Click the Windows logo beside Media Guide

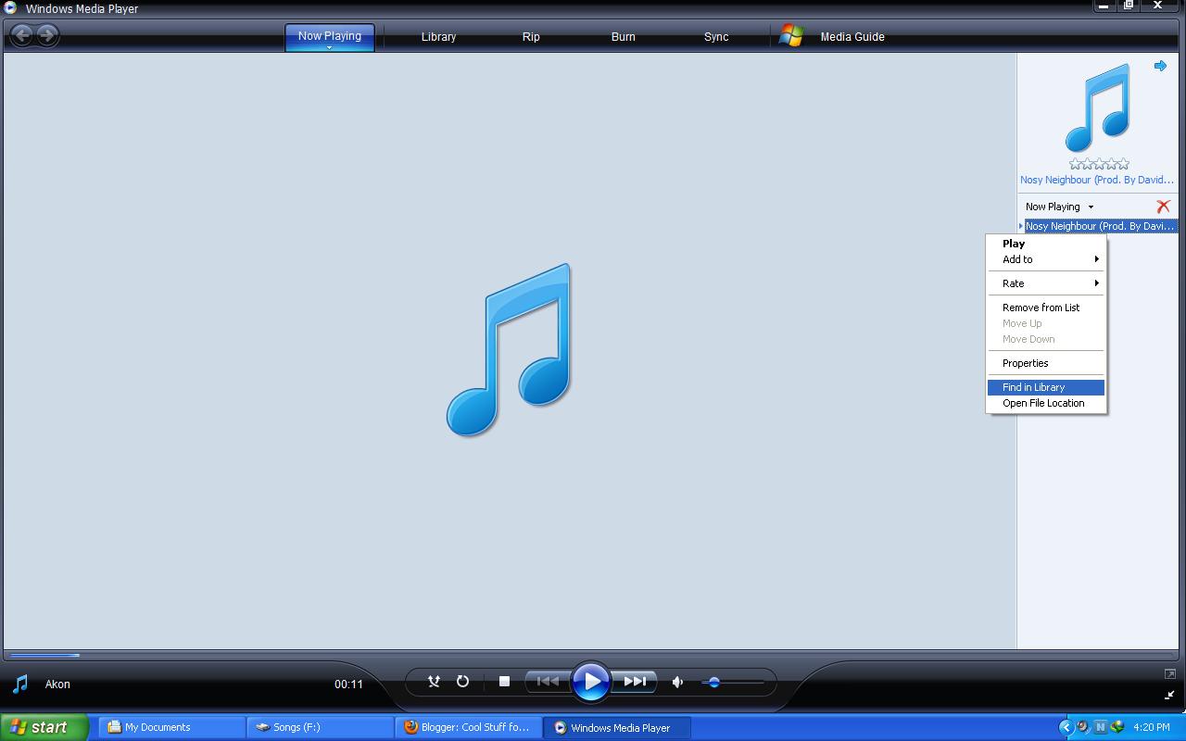[x=790, y=36]
